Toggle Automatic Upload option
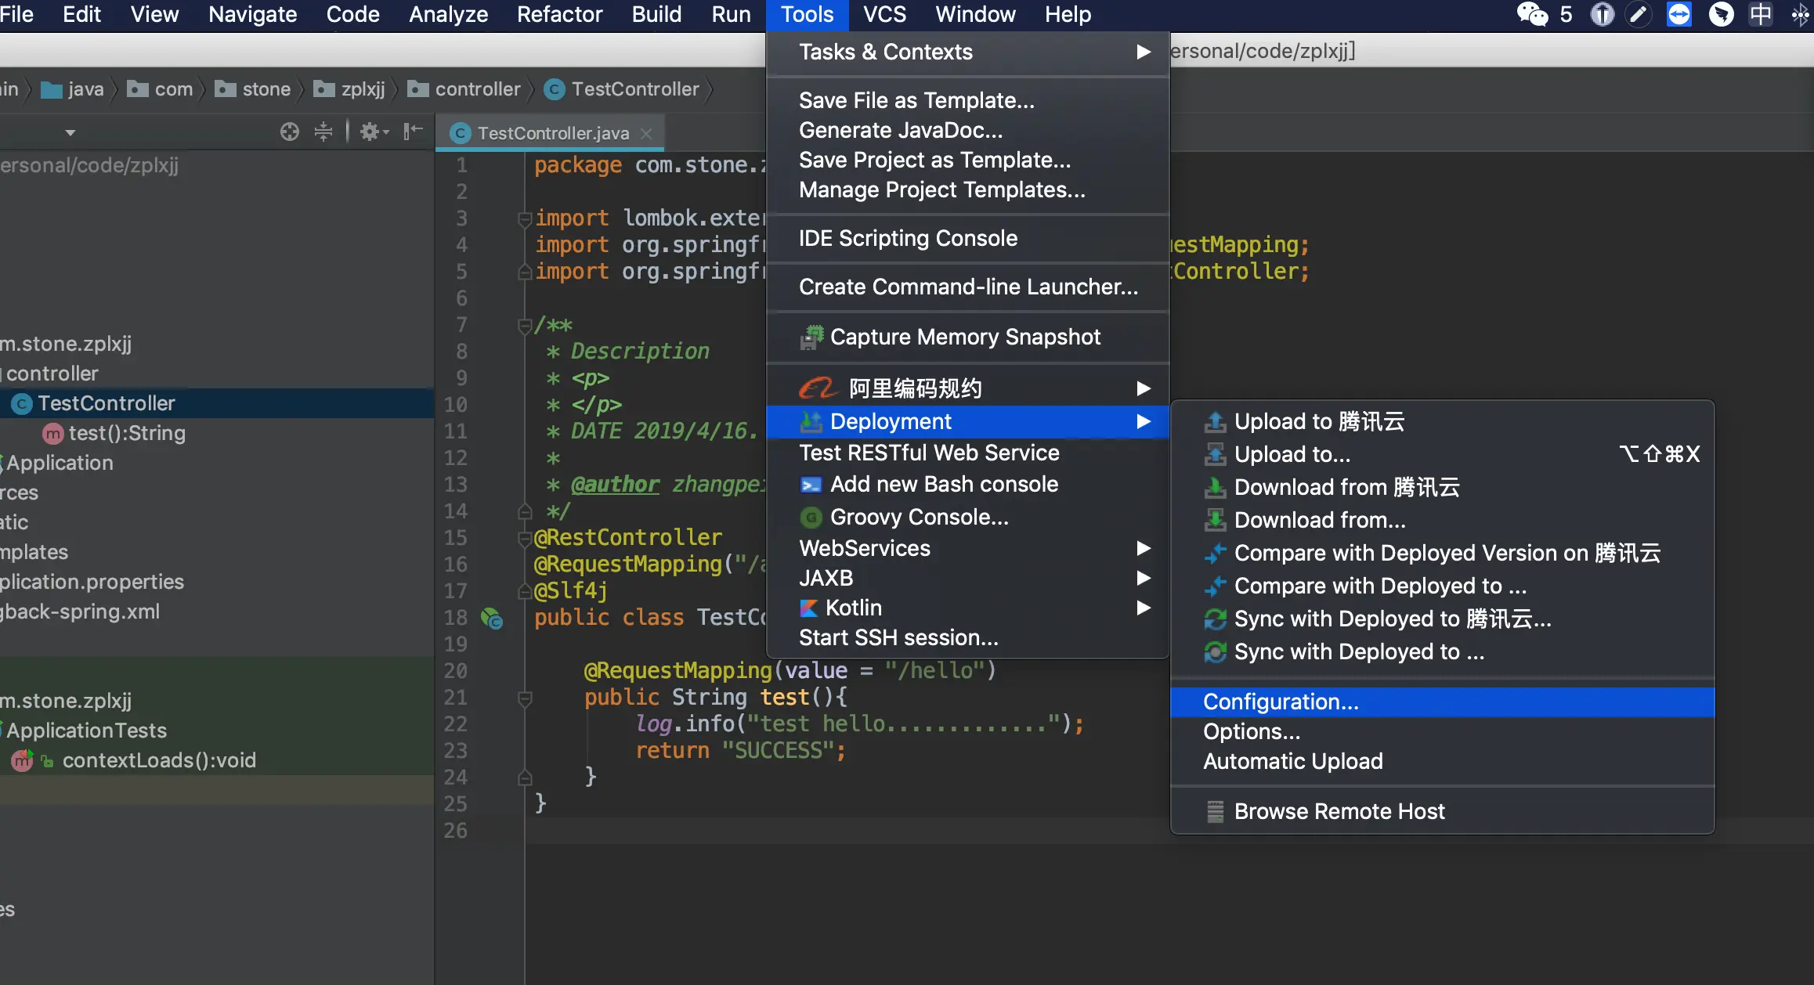The image size is (1814, 985). [1292, 761]
